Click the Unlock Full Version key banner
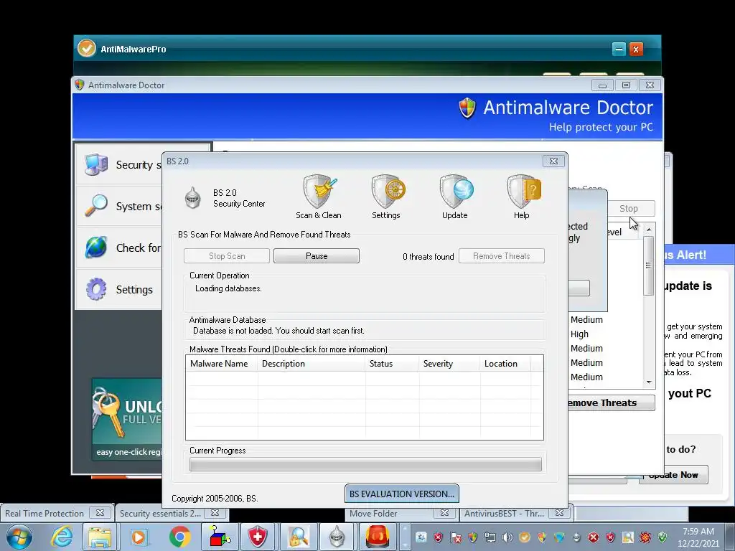 (x=127, y=419)
